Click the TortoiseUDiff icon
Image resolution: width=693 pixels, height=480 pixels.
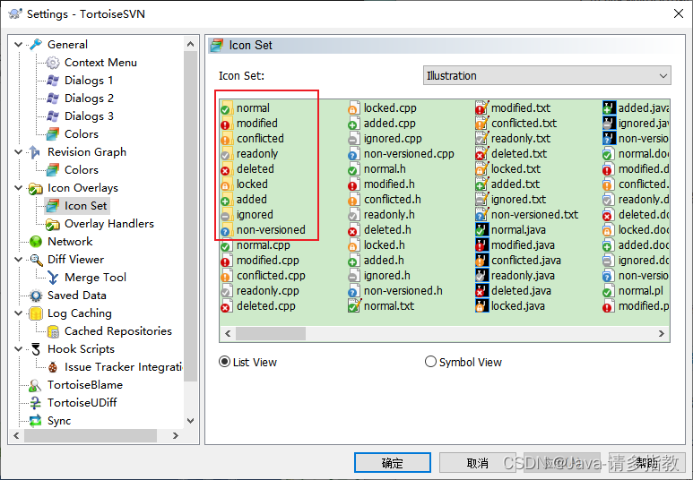(x=35, y=403)
